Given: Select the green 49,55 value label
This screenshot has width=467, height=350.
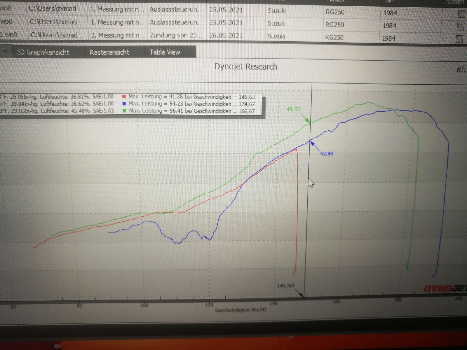Looking at the screenshot, I should (x=293, y=109).
